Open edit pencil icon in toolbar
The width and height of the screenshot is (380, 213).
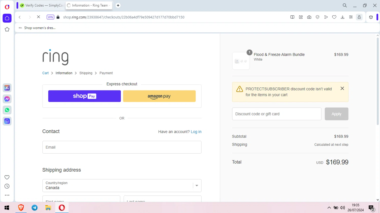point(301,17)
